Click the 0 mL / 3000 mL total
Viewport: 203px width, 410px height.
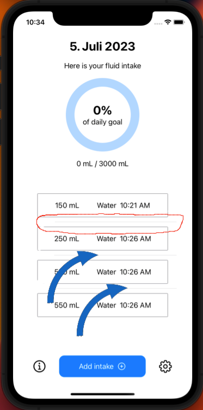pos(102,164)
